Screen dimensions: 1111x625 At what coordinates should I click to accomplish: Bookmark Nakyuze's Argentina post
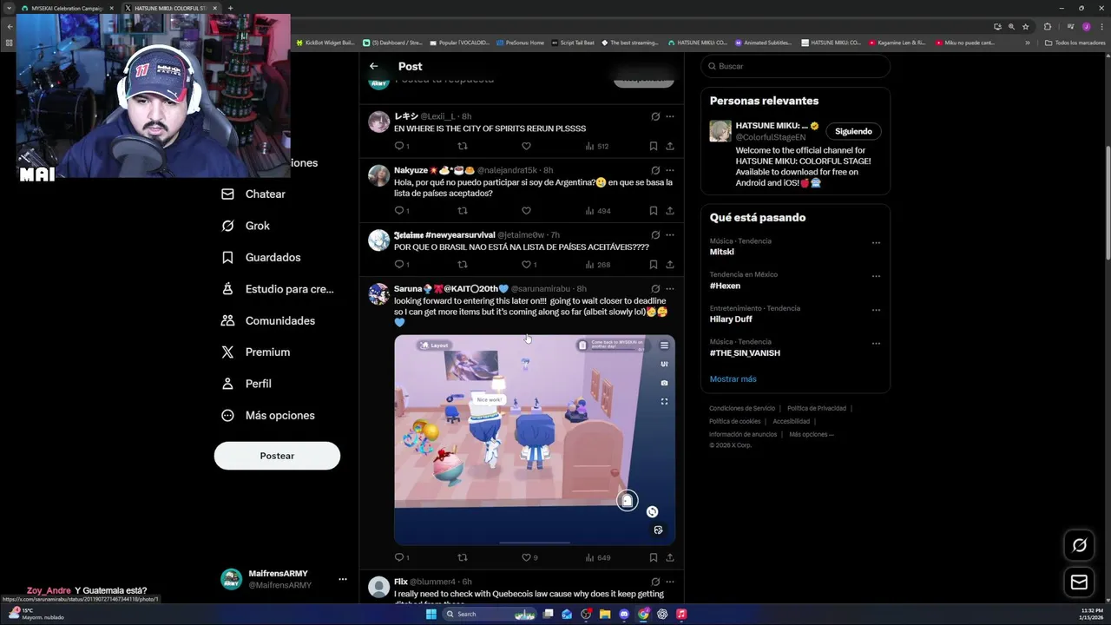(x=653, y=210)
